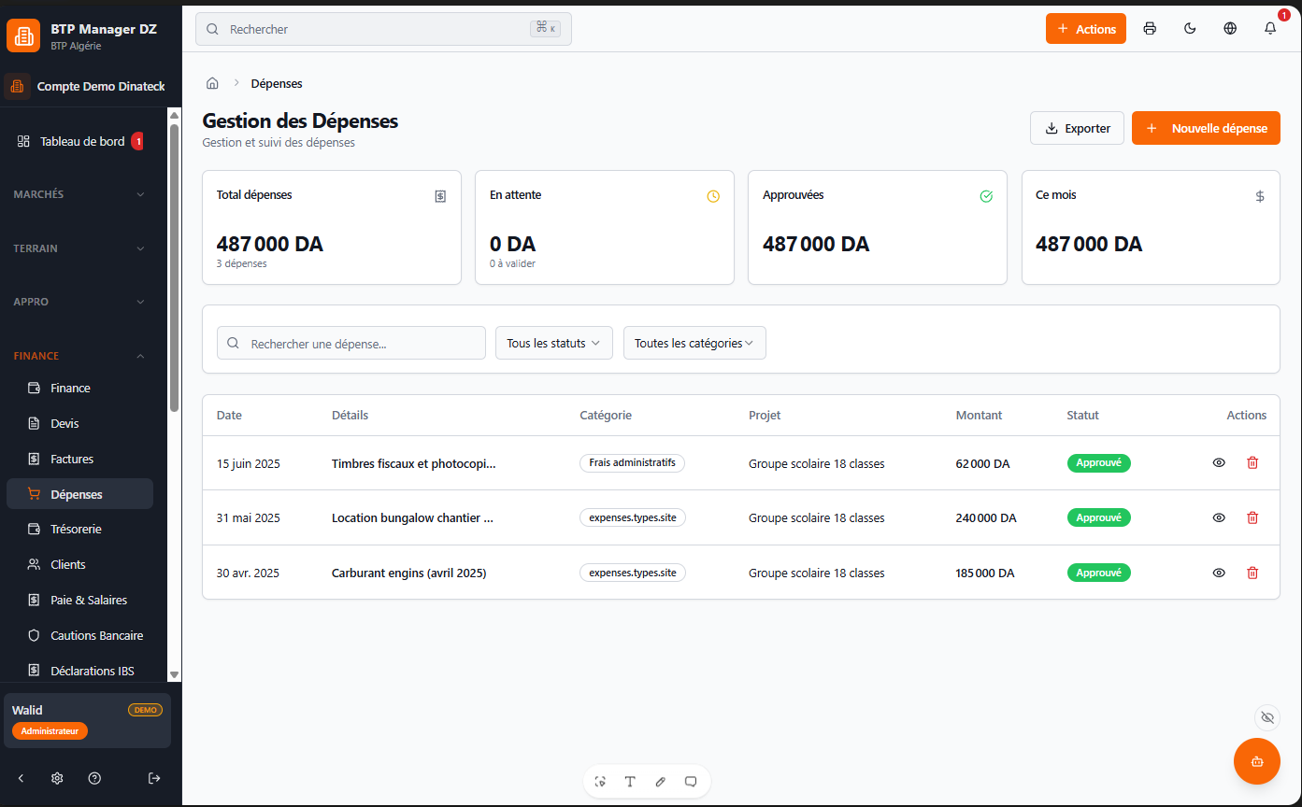Open the orange chatbot assistant button
The image size is (1302, 807).
pyautogui.click(x=1257, y=761)
